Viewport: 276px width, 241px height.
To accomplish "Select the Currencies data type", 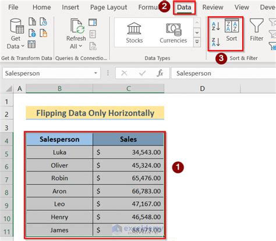I will (x=173, y=33).
